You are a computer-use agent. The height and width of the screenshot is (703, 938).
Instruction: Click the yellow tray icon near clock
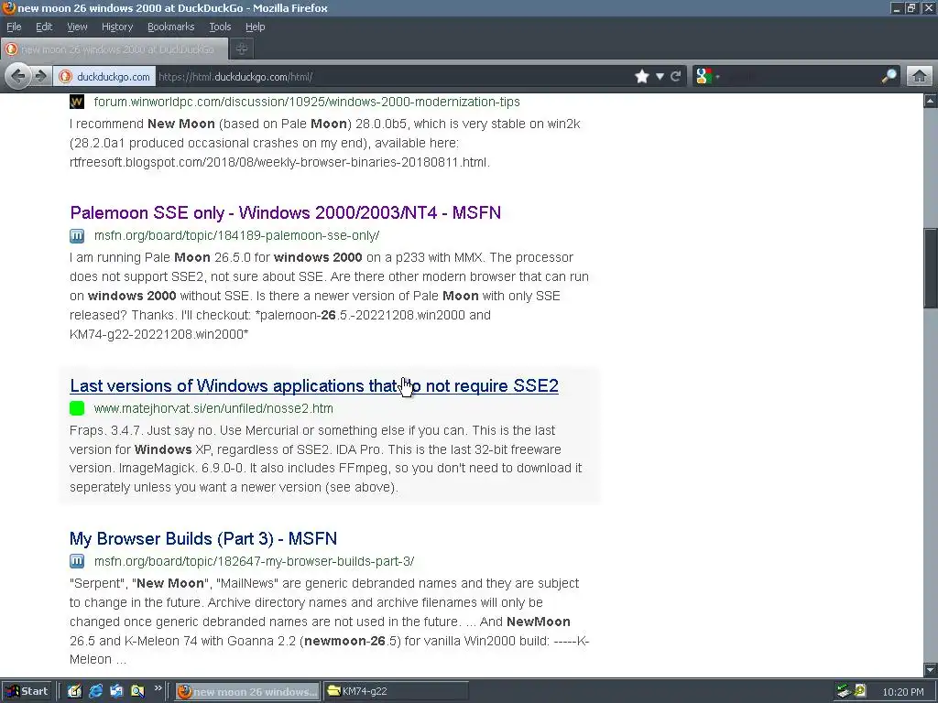pyautogui.click(x=860, y=691)
